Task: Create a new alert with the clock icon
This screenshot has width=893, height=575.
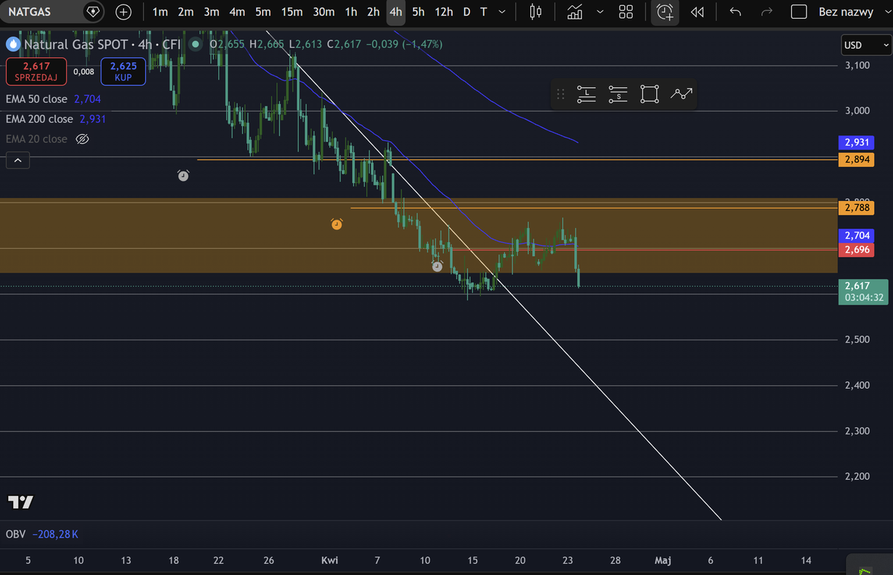Action: tap(664, 12)
